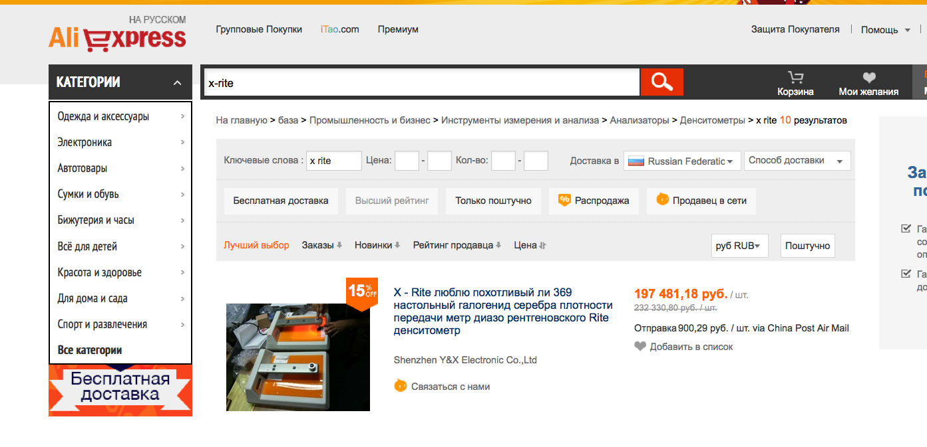Open the iTao.com link
The image size is (927, 447).
click(x=339, y=29)
